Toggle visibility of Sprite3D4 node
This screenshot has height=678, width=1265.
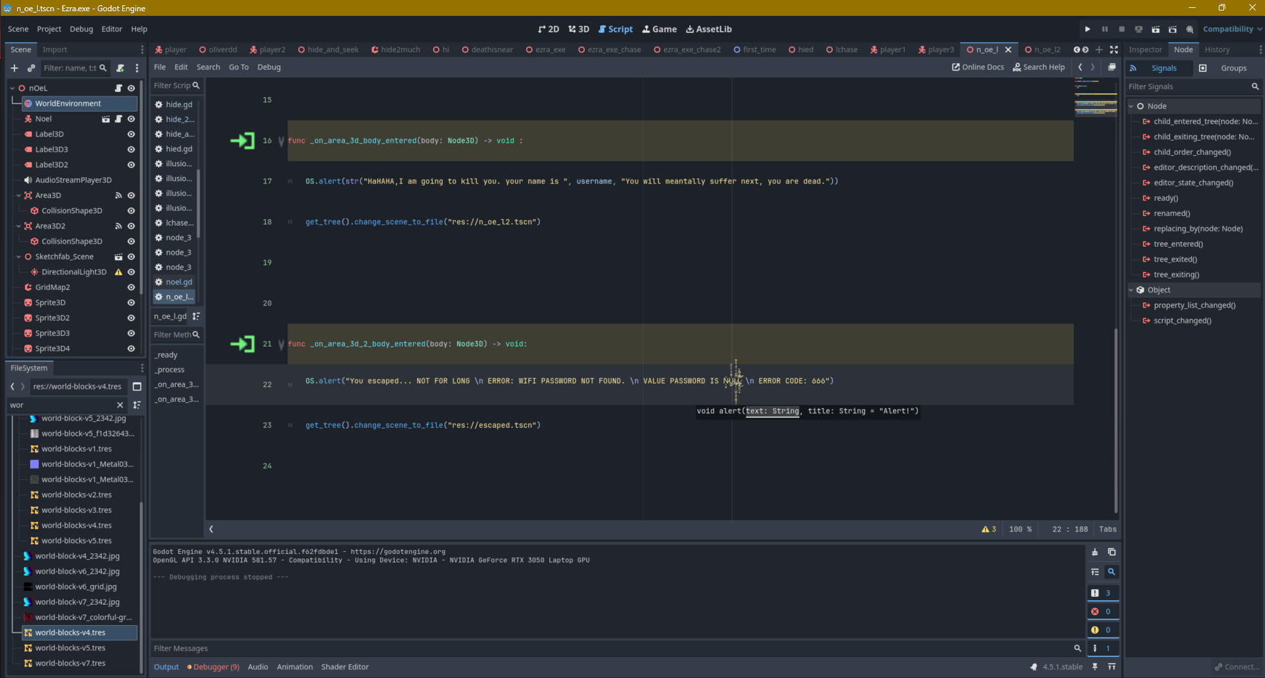(131, 349)
